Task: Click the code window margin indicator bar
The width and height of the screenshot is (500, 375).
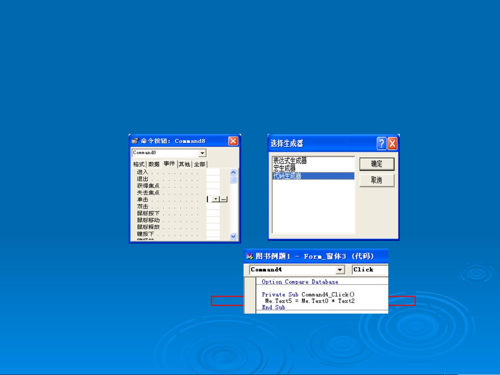Action: 250,295
